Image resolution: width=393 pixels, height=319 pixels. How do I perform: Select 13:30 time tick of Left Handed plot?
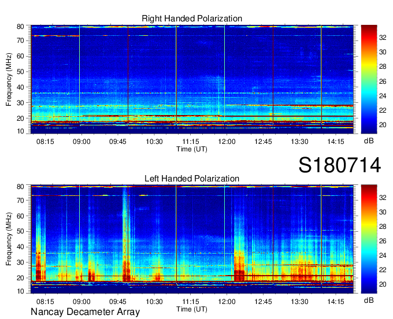point(299,302)
